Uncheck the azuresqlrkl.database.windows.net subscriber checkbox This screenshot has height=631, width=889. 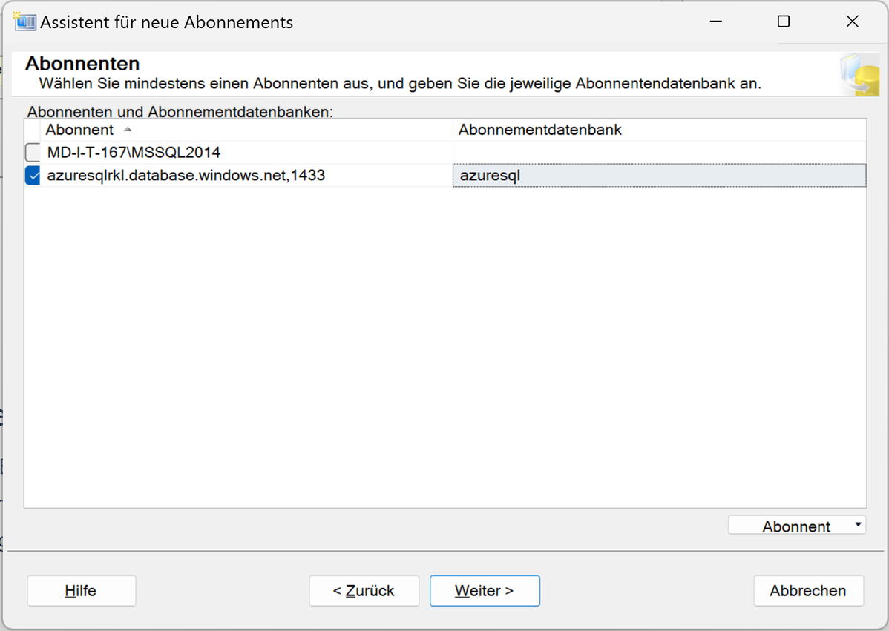point(33,176)
